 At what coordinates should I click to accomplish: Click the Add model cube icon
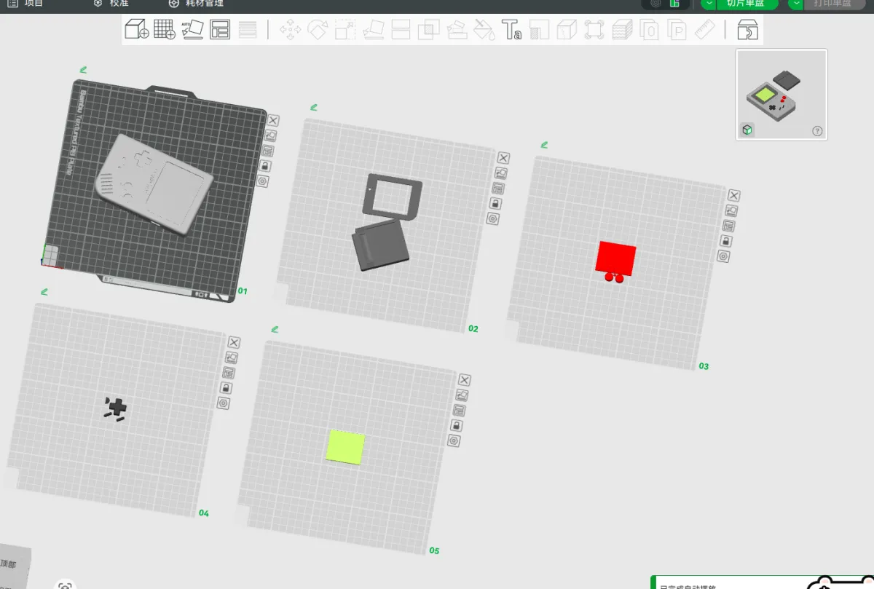137,30
